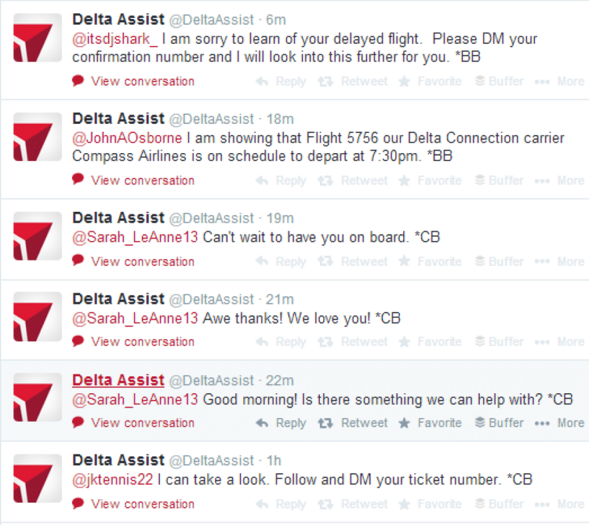
Task: Click Buffer icon on the 'Good morning' tweet
Action: click(x=480, y=423)
